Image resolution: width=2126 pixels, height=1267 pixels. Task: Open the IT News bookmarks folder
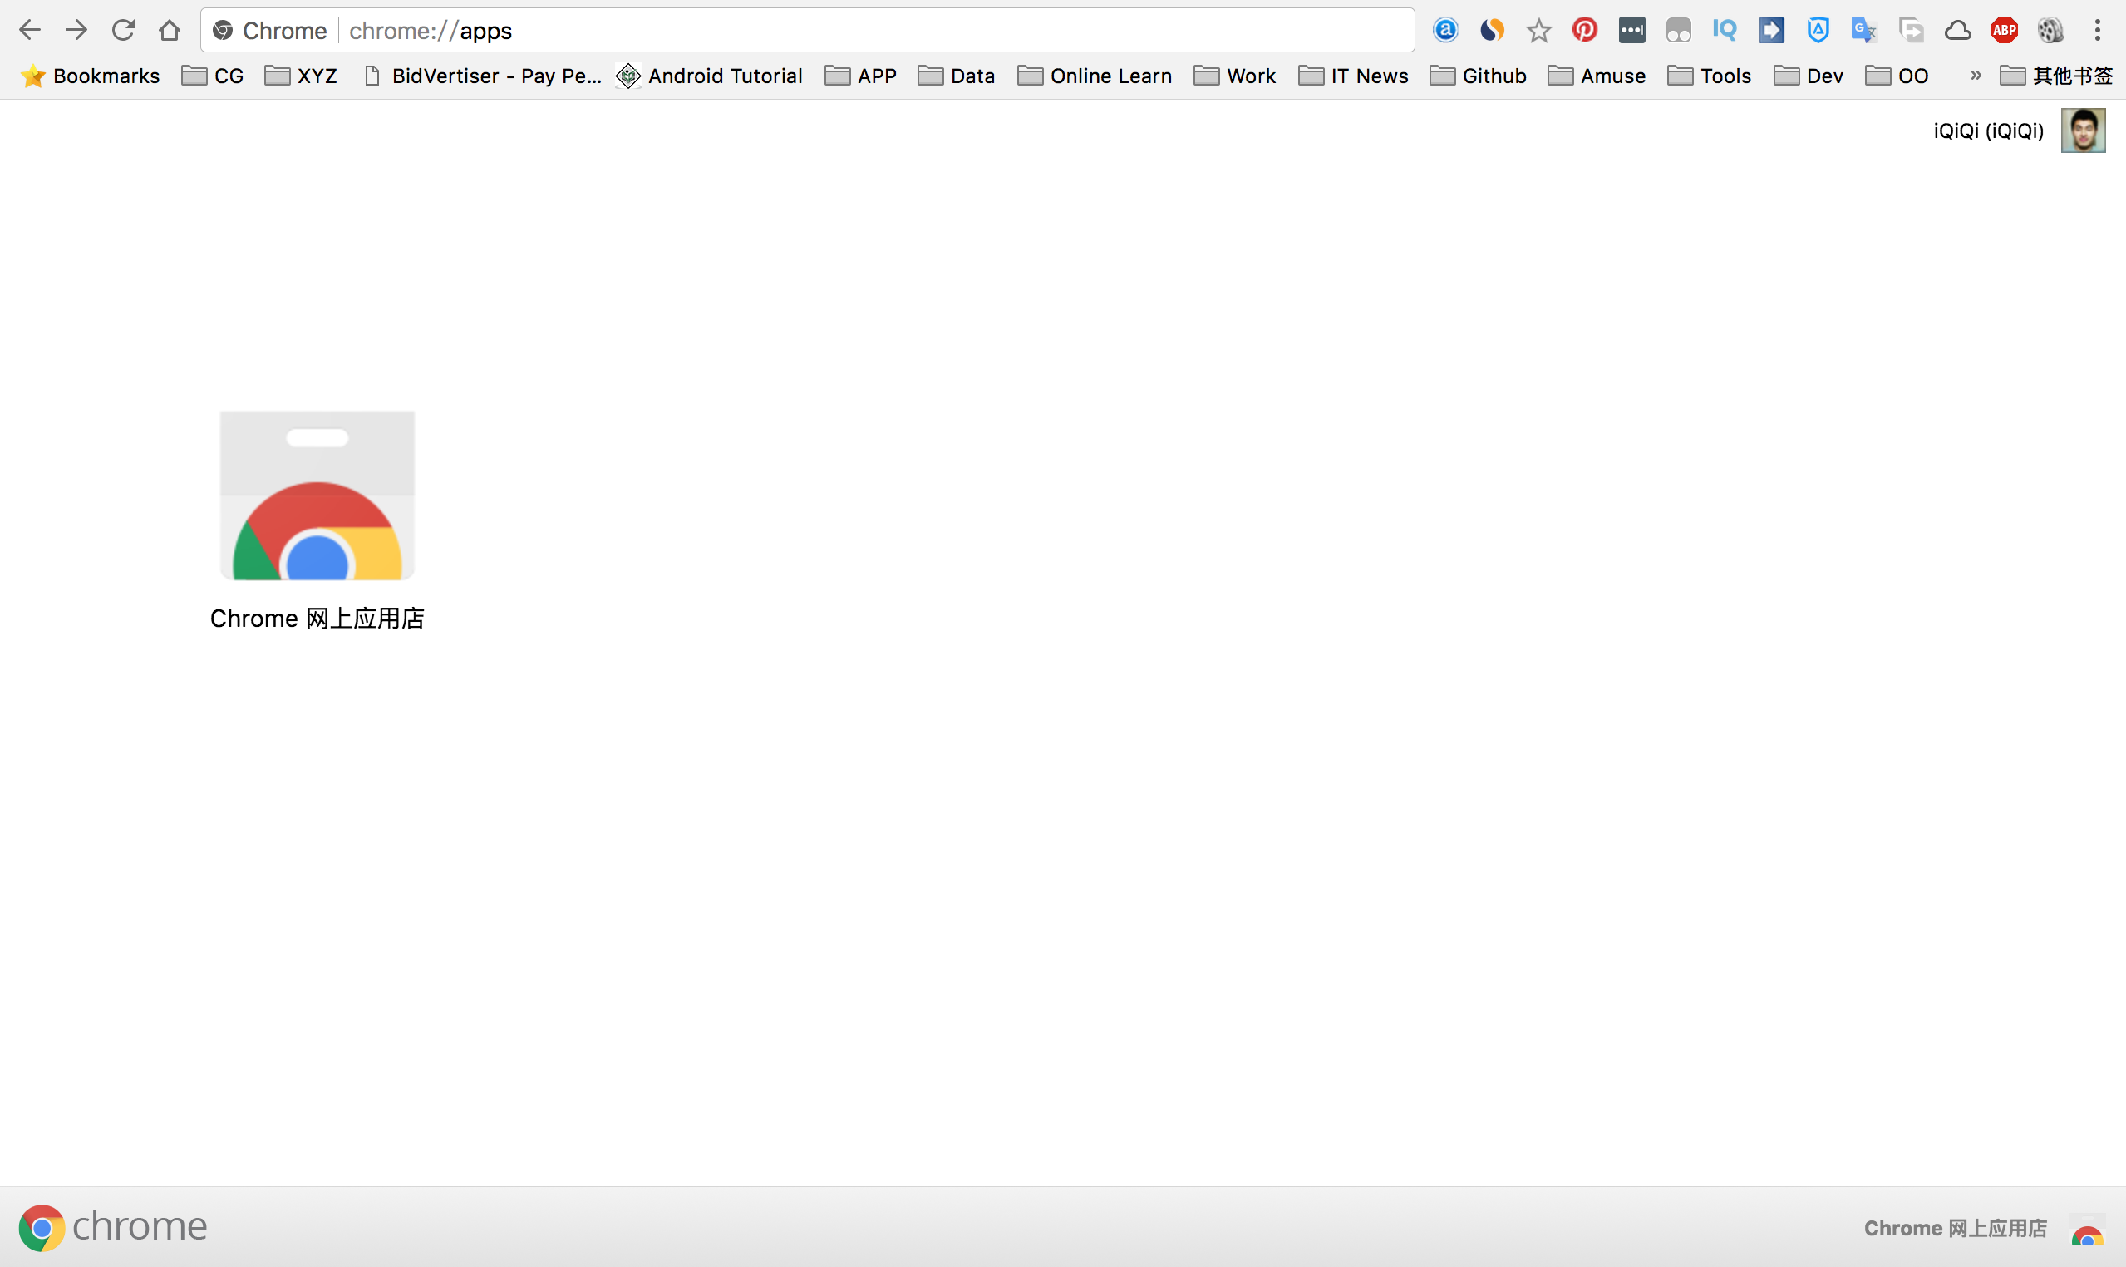pyautogui.click(x=1353, y=76)
